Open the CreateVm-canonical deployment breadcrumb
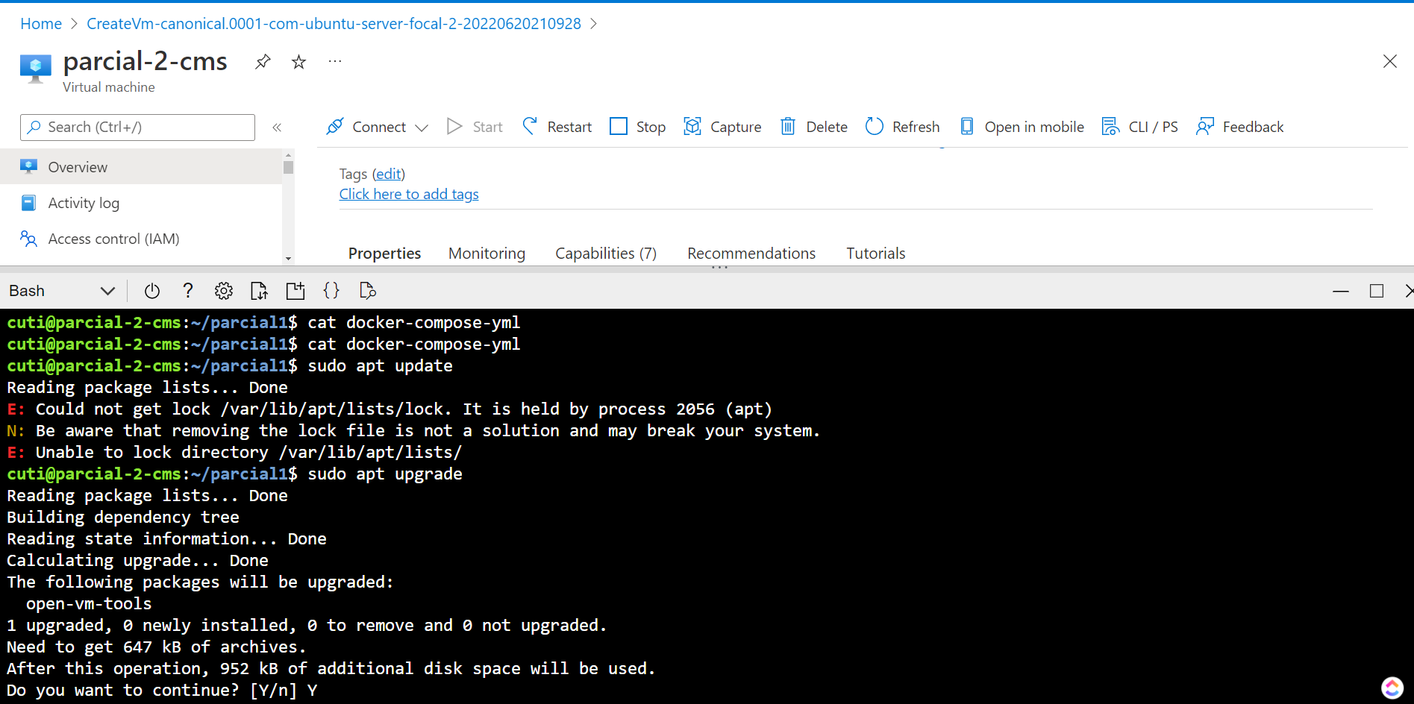The height and width of the screenshot is (704, 1414). coord(334,24)
